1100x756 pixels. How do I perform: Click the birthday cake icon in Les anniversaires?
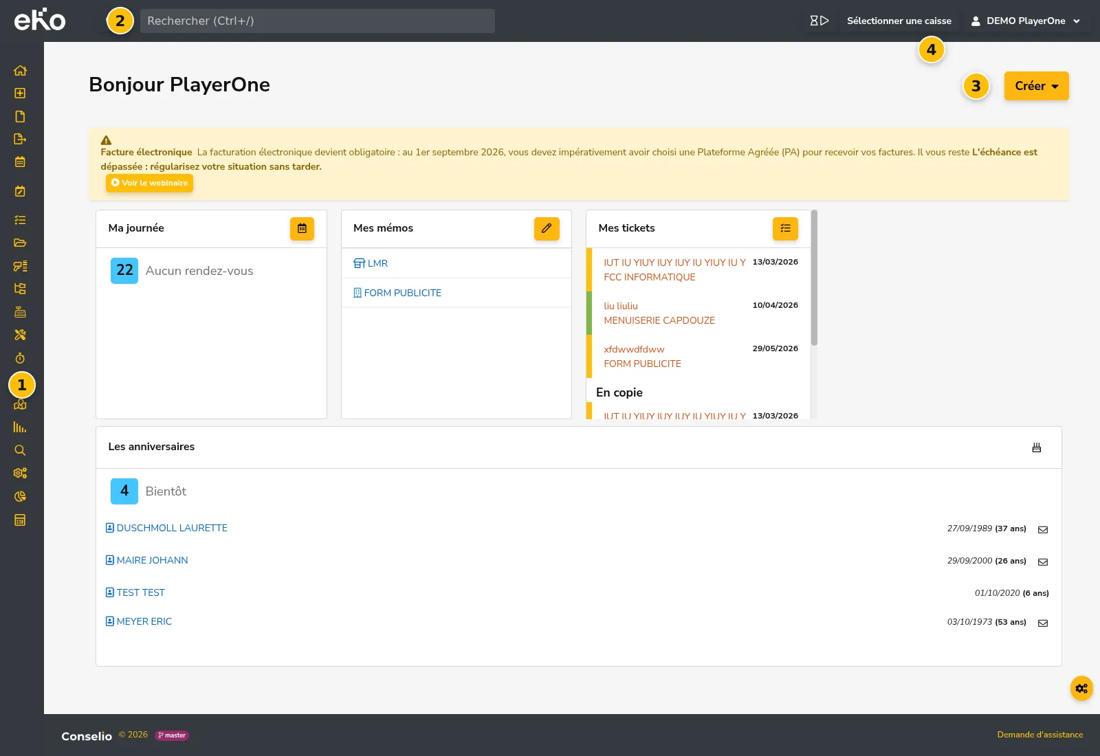(x=1037, y=447)
